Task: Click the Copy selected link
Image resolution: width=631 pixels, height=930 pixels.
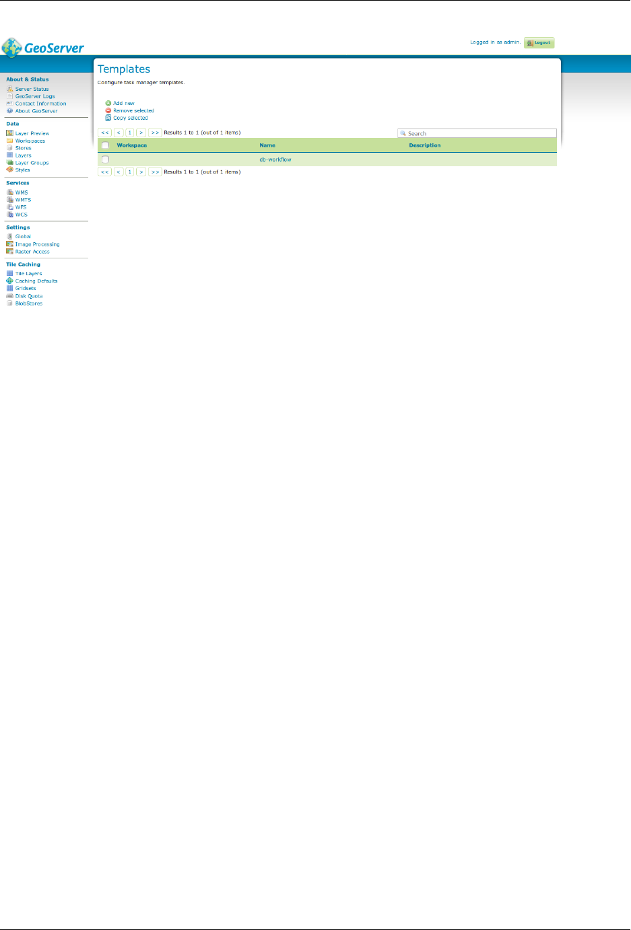Action: [x=131, y=118]
